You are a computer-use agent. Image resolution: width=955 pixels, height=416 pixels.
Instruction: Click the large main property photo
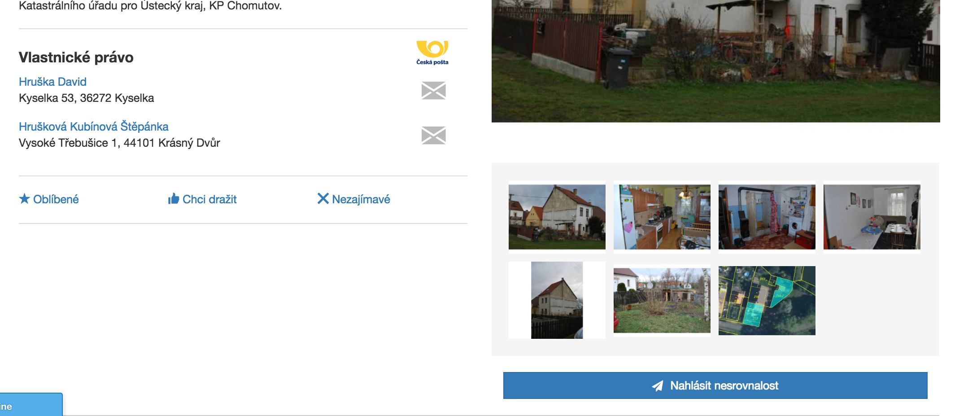[x=715, y=61]
